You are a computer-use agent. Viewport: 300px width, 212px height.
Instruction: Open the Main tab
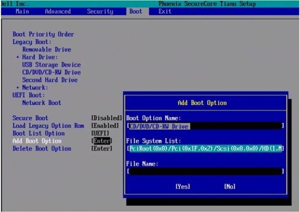click(x=22, y=12)
